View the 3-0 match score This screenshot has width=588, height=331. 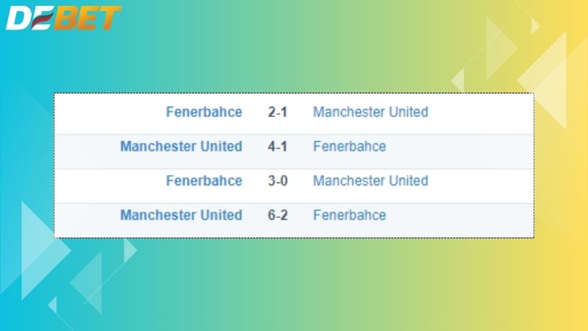pyautogui.click(x=277, y=181)
